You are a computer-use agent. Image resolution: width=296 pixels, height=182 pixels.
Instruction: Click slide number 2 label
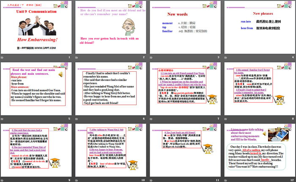click(144, 57)
